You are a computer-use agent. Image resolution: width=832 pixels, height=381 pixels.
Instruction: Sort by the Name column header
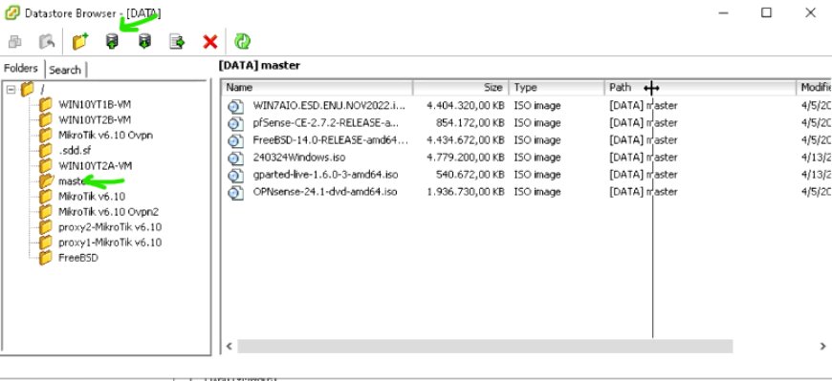tap(317, 88)
